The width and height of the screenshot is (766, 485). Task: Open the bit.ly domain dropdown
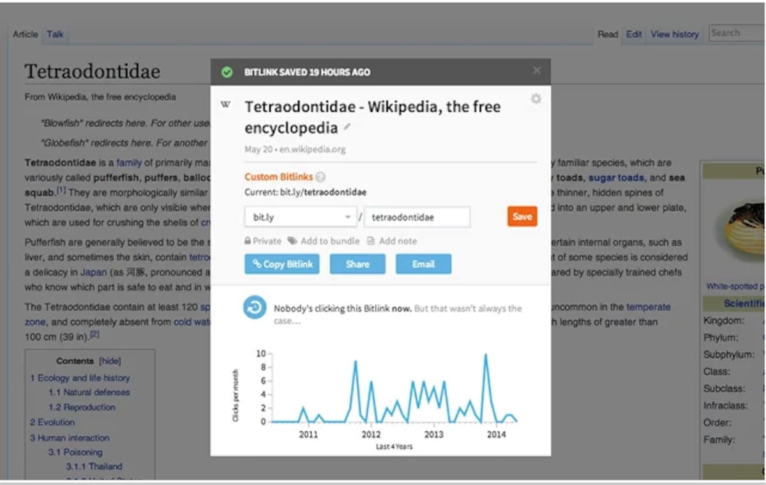[301, 217]
